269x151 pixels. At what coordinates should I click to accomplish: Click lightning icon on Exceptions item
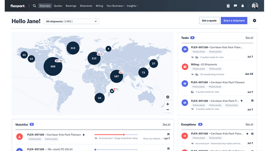(247, 134)
